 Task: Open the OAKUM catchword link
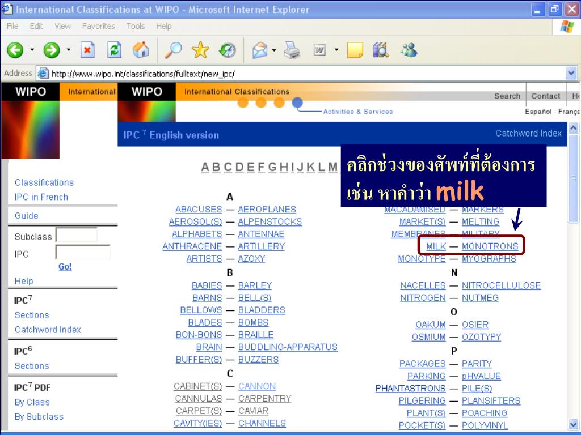431,325
